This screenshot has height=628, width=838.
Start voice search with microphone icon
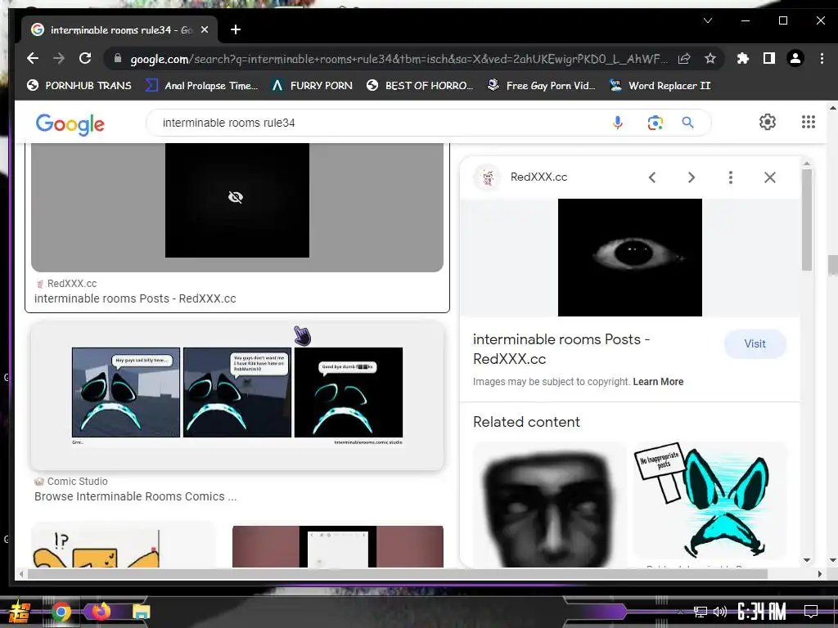click(x=617, y=123)
